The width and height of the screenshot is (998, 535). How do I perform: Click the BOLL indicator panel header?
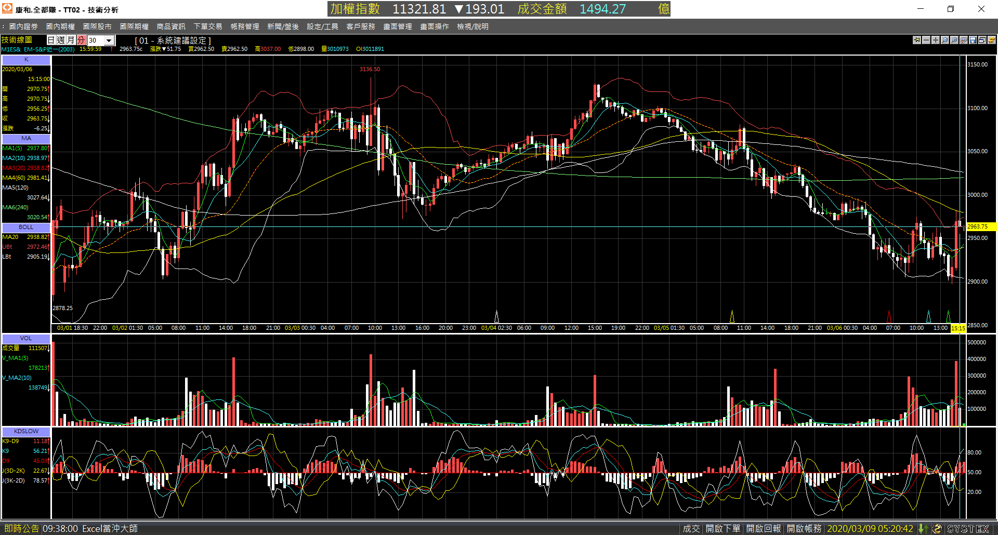coord(26,227)
